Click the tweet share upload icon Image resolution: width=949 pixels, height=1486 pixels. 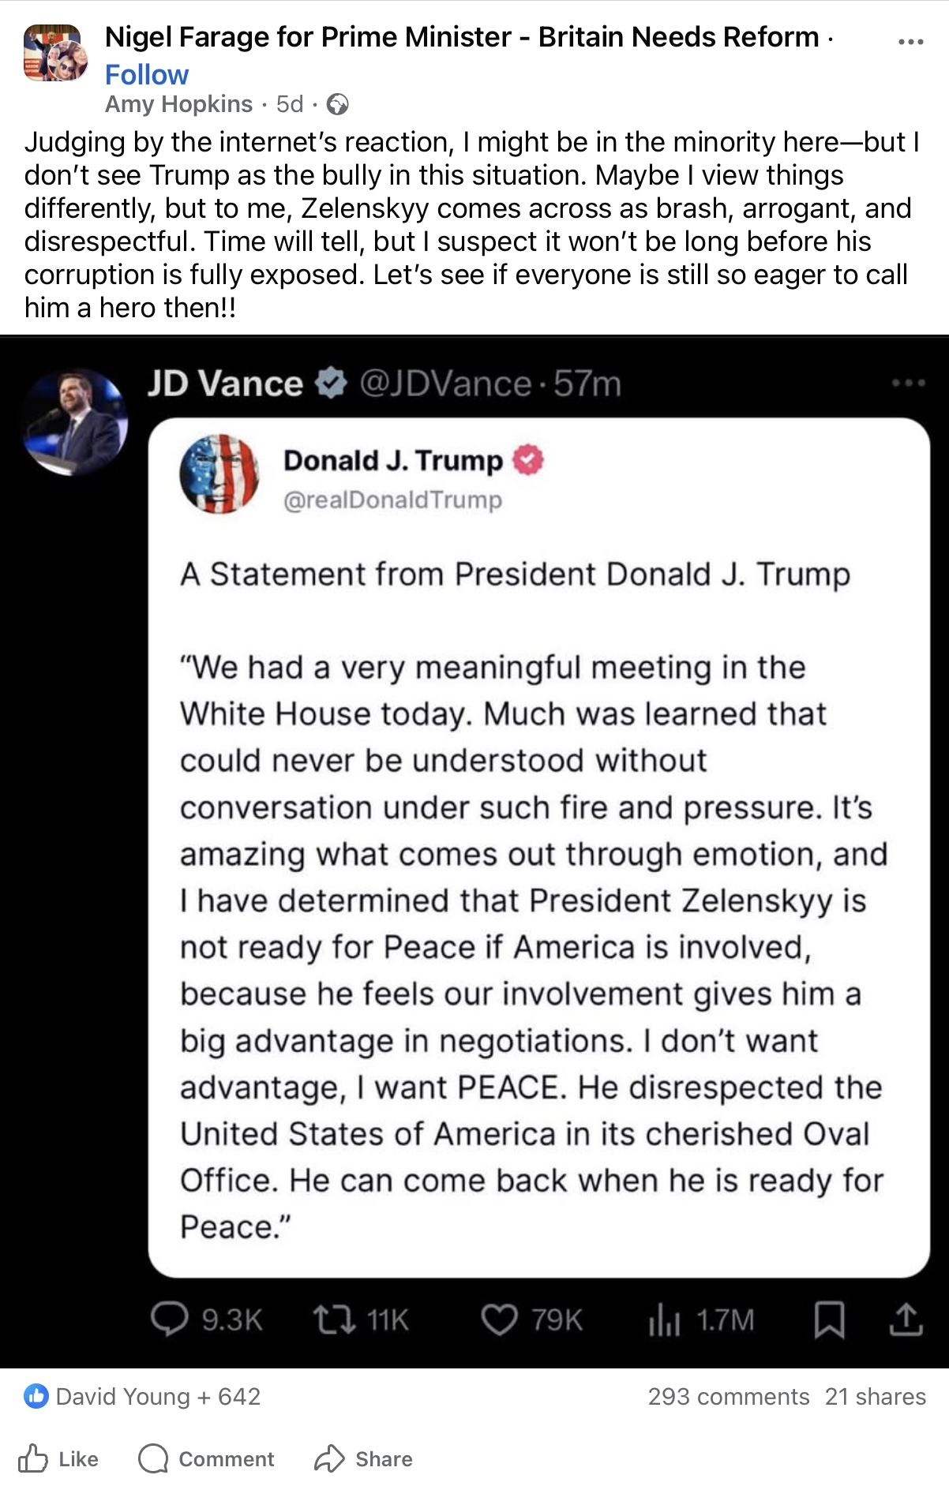pos(906,1319)
